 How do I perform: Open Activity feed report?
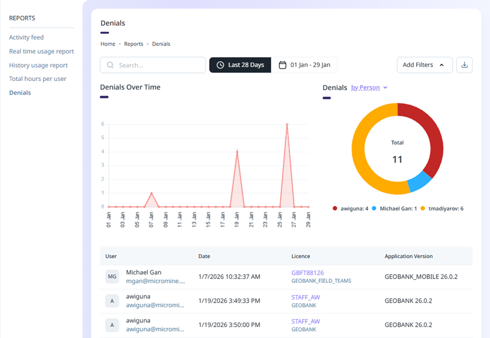[x=26, y=37]
